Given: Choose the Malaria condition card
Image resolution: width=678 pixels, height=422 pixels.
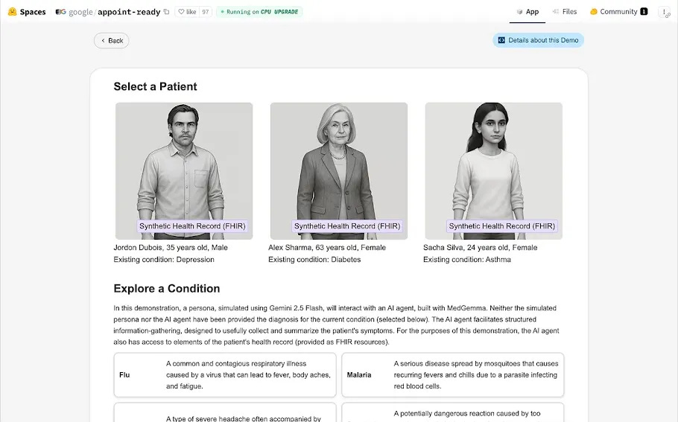Looking at the screenshot, I should pyautogui.click(x=453, y=375).
